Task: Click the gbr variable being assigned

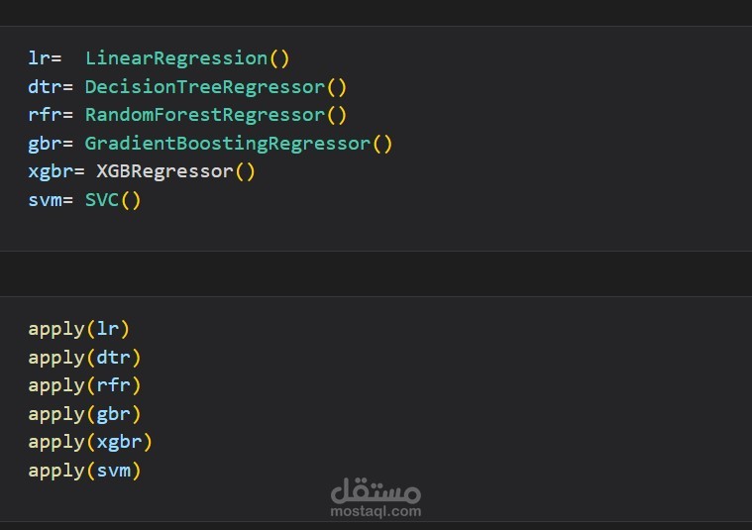Action: [x=45, y=144]
